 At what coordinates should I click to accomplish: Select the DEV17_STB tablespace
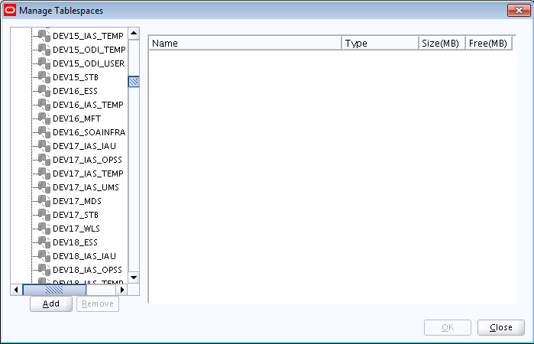(76, 215)
